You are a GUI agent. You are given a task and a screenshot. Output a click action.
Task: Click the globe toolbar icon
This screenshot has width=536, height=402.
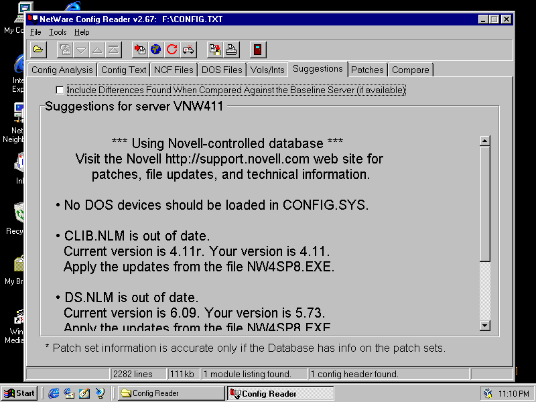coord(156,50)
